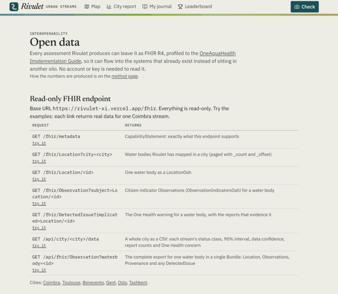This screenshot has height=294, width=338.
Task: Click the URBAN STREAMS tagline
Action: click(x=61, y=7)
